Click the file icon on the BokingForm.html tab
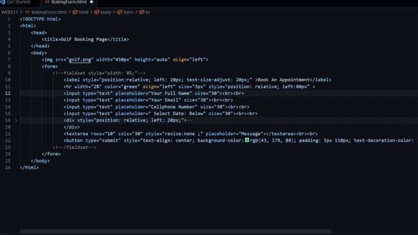418x235 pixels. 47,2
